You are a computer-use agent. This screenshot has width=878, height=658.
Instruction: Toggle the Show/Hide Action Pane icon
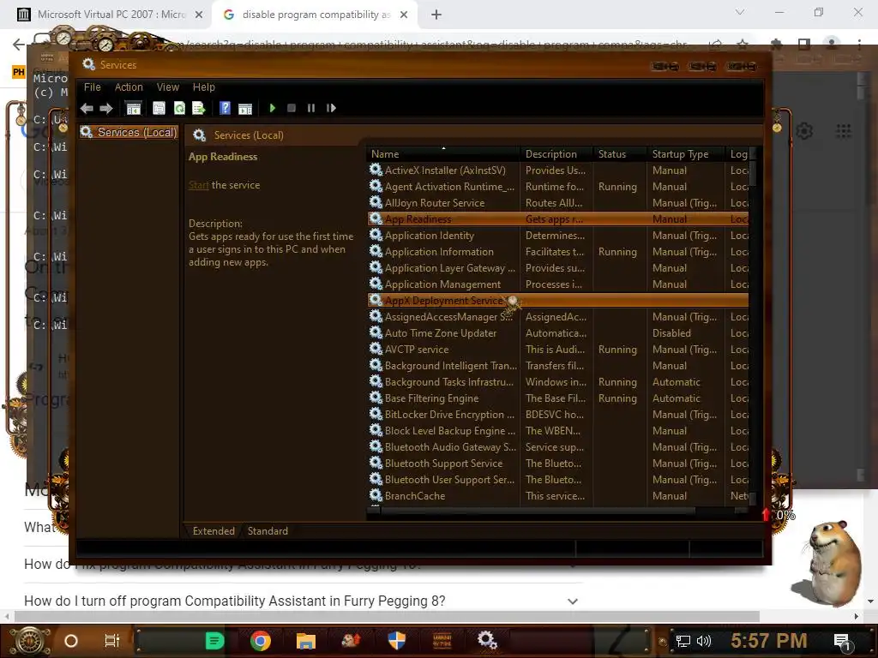pyautogui.click(x=245, y=108)
